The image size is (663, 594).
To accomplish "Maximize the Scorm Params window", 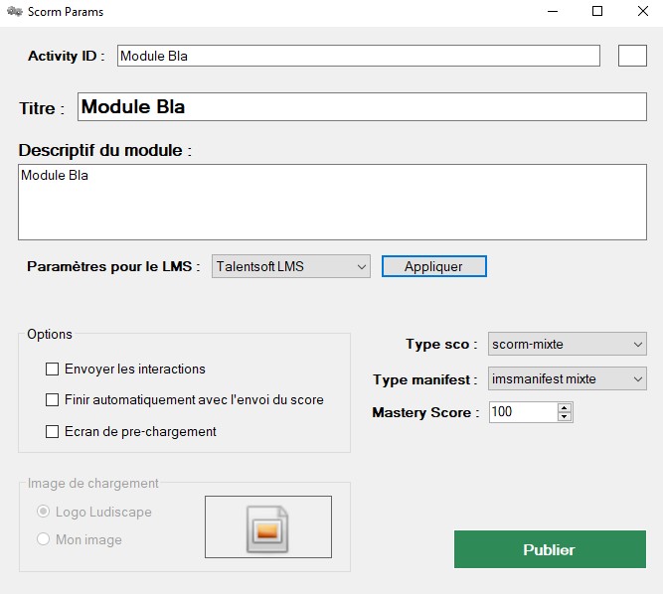I will (x=597, y=12).
